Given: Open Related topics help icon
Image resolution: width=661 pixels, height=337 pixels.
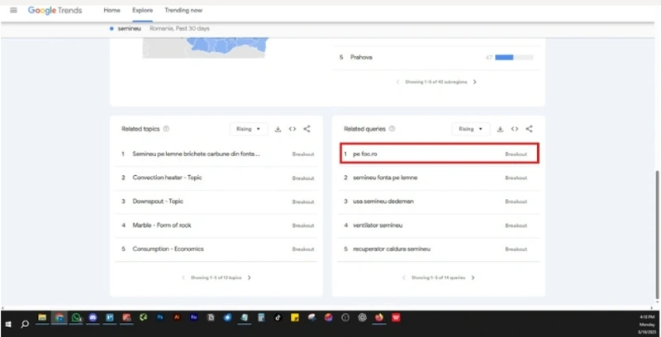Looking at the screenshot, I should [166, 129].
